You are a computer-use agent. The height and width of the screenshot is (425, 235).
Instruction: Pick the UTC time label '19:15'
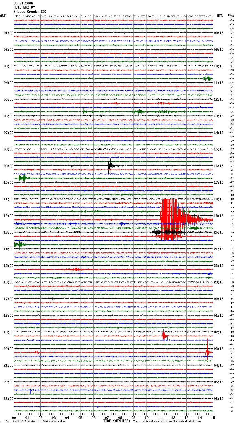click(219, 216)
